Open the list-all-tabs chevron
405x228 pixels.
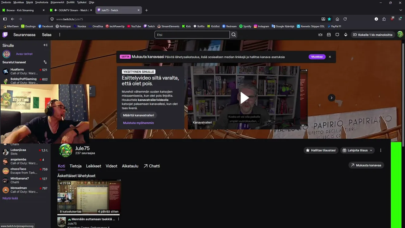point(400,10)
